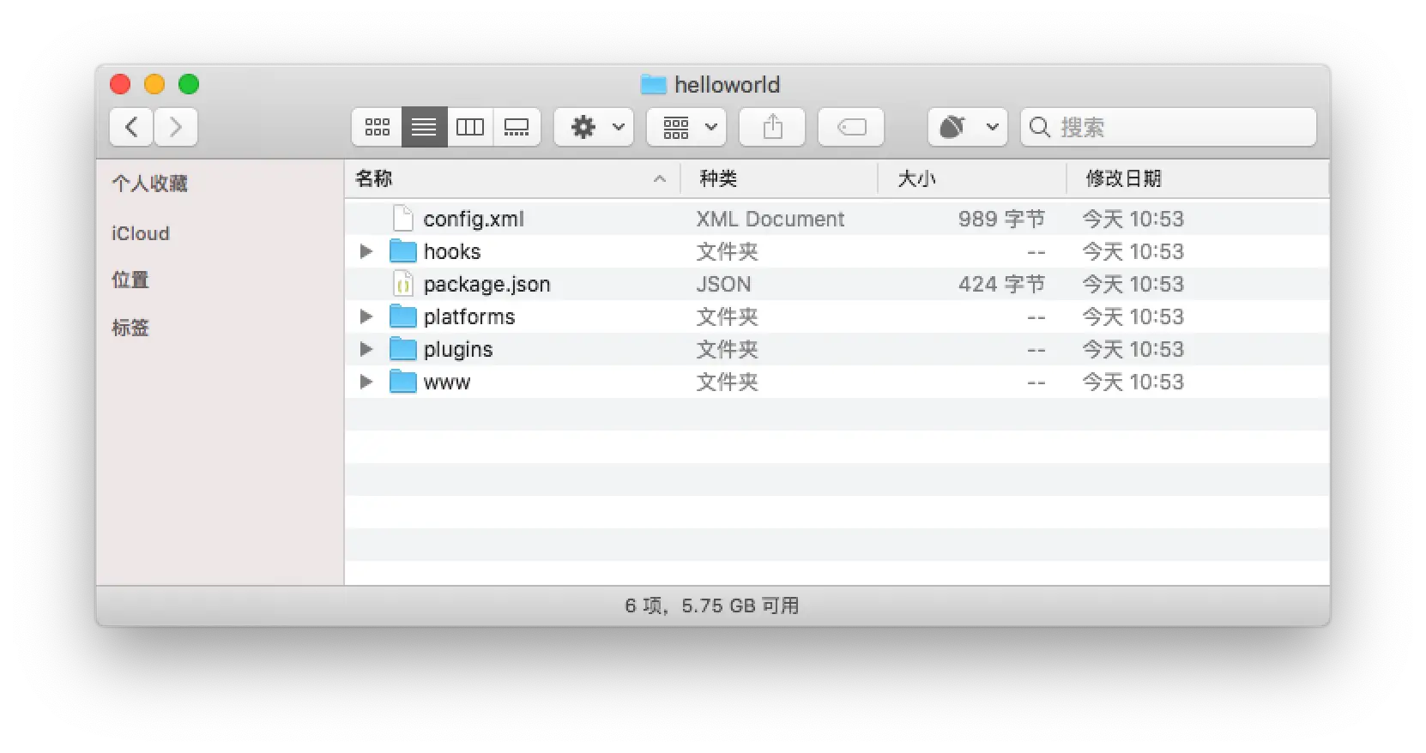Viewport: 1426px width, 753px height.
Task: Select the package.json file name
Action: [487, 285]
